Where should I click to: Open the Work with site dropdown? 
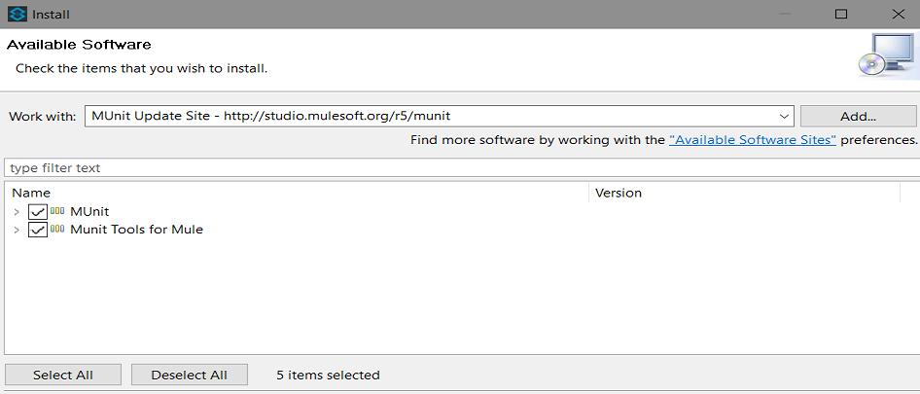(x=784, y=116)
